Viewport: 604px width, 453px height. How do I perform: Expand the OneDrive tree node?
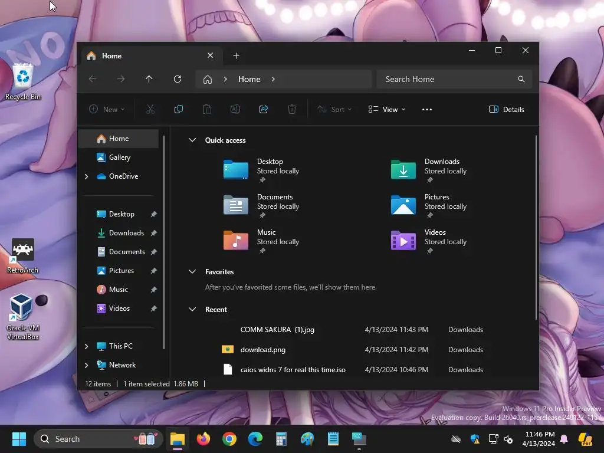click(x=86, y=176)
